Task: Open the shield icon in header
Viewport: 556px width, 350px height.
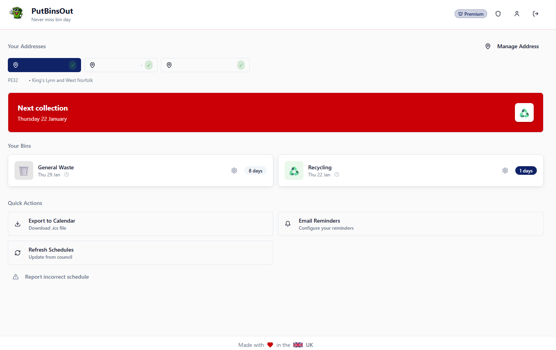Action: 498,14
